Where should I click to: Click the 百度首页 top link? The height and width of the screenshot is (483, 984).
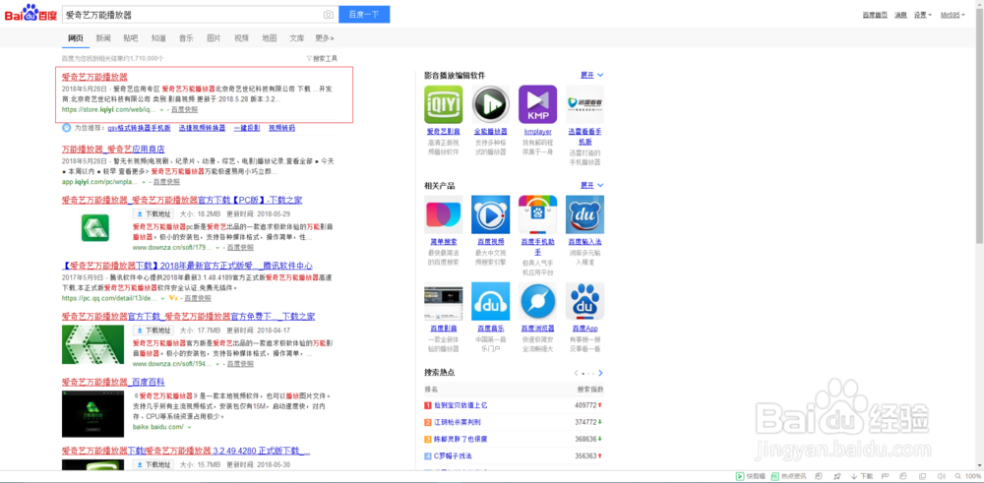click(875, 15)
